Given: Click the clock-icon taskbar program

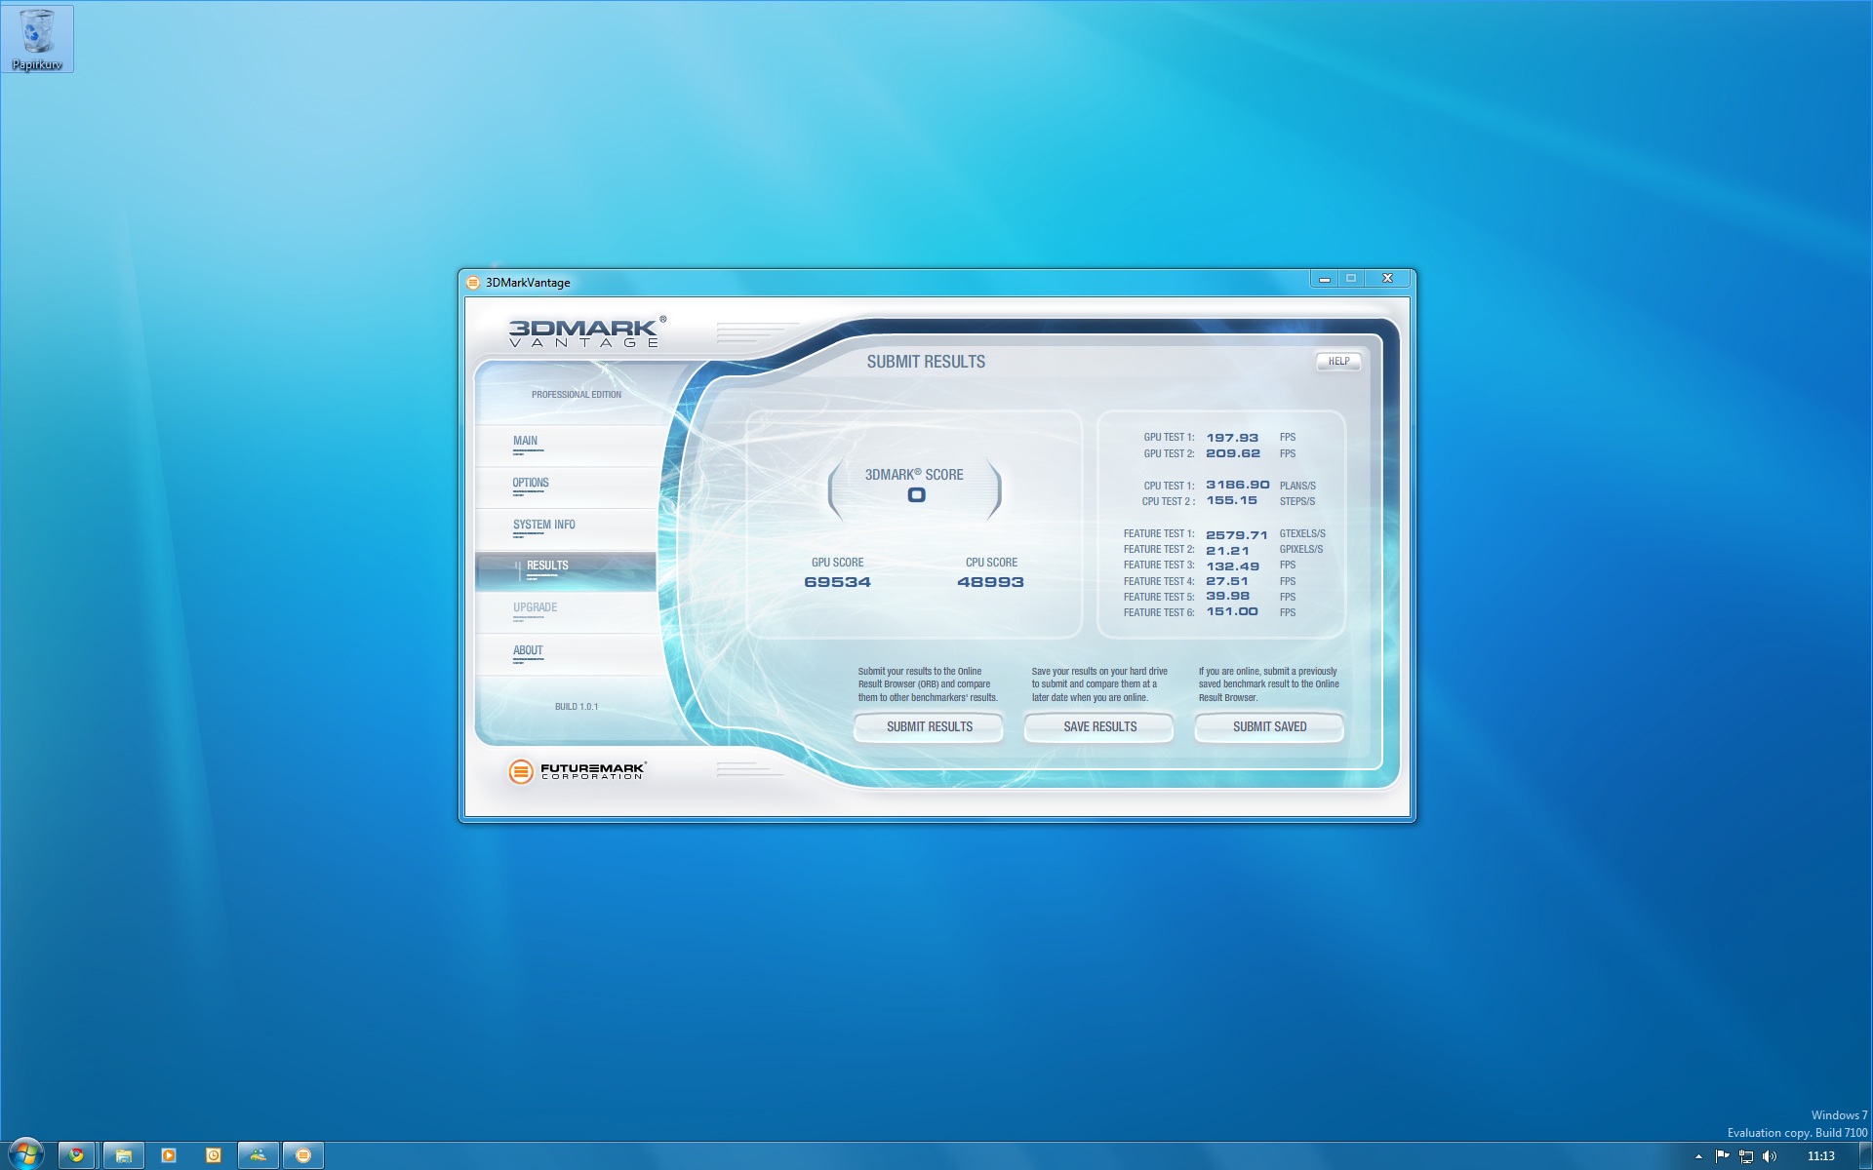Looking at the screenshot, I should (214, 1156).
